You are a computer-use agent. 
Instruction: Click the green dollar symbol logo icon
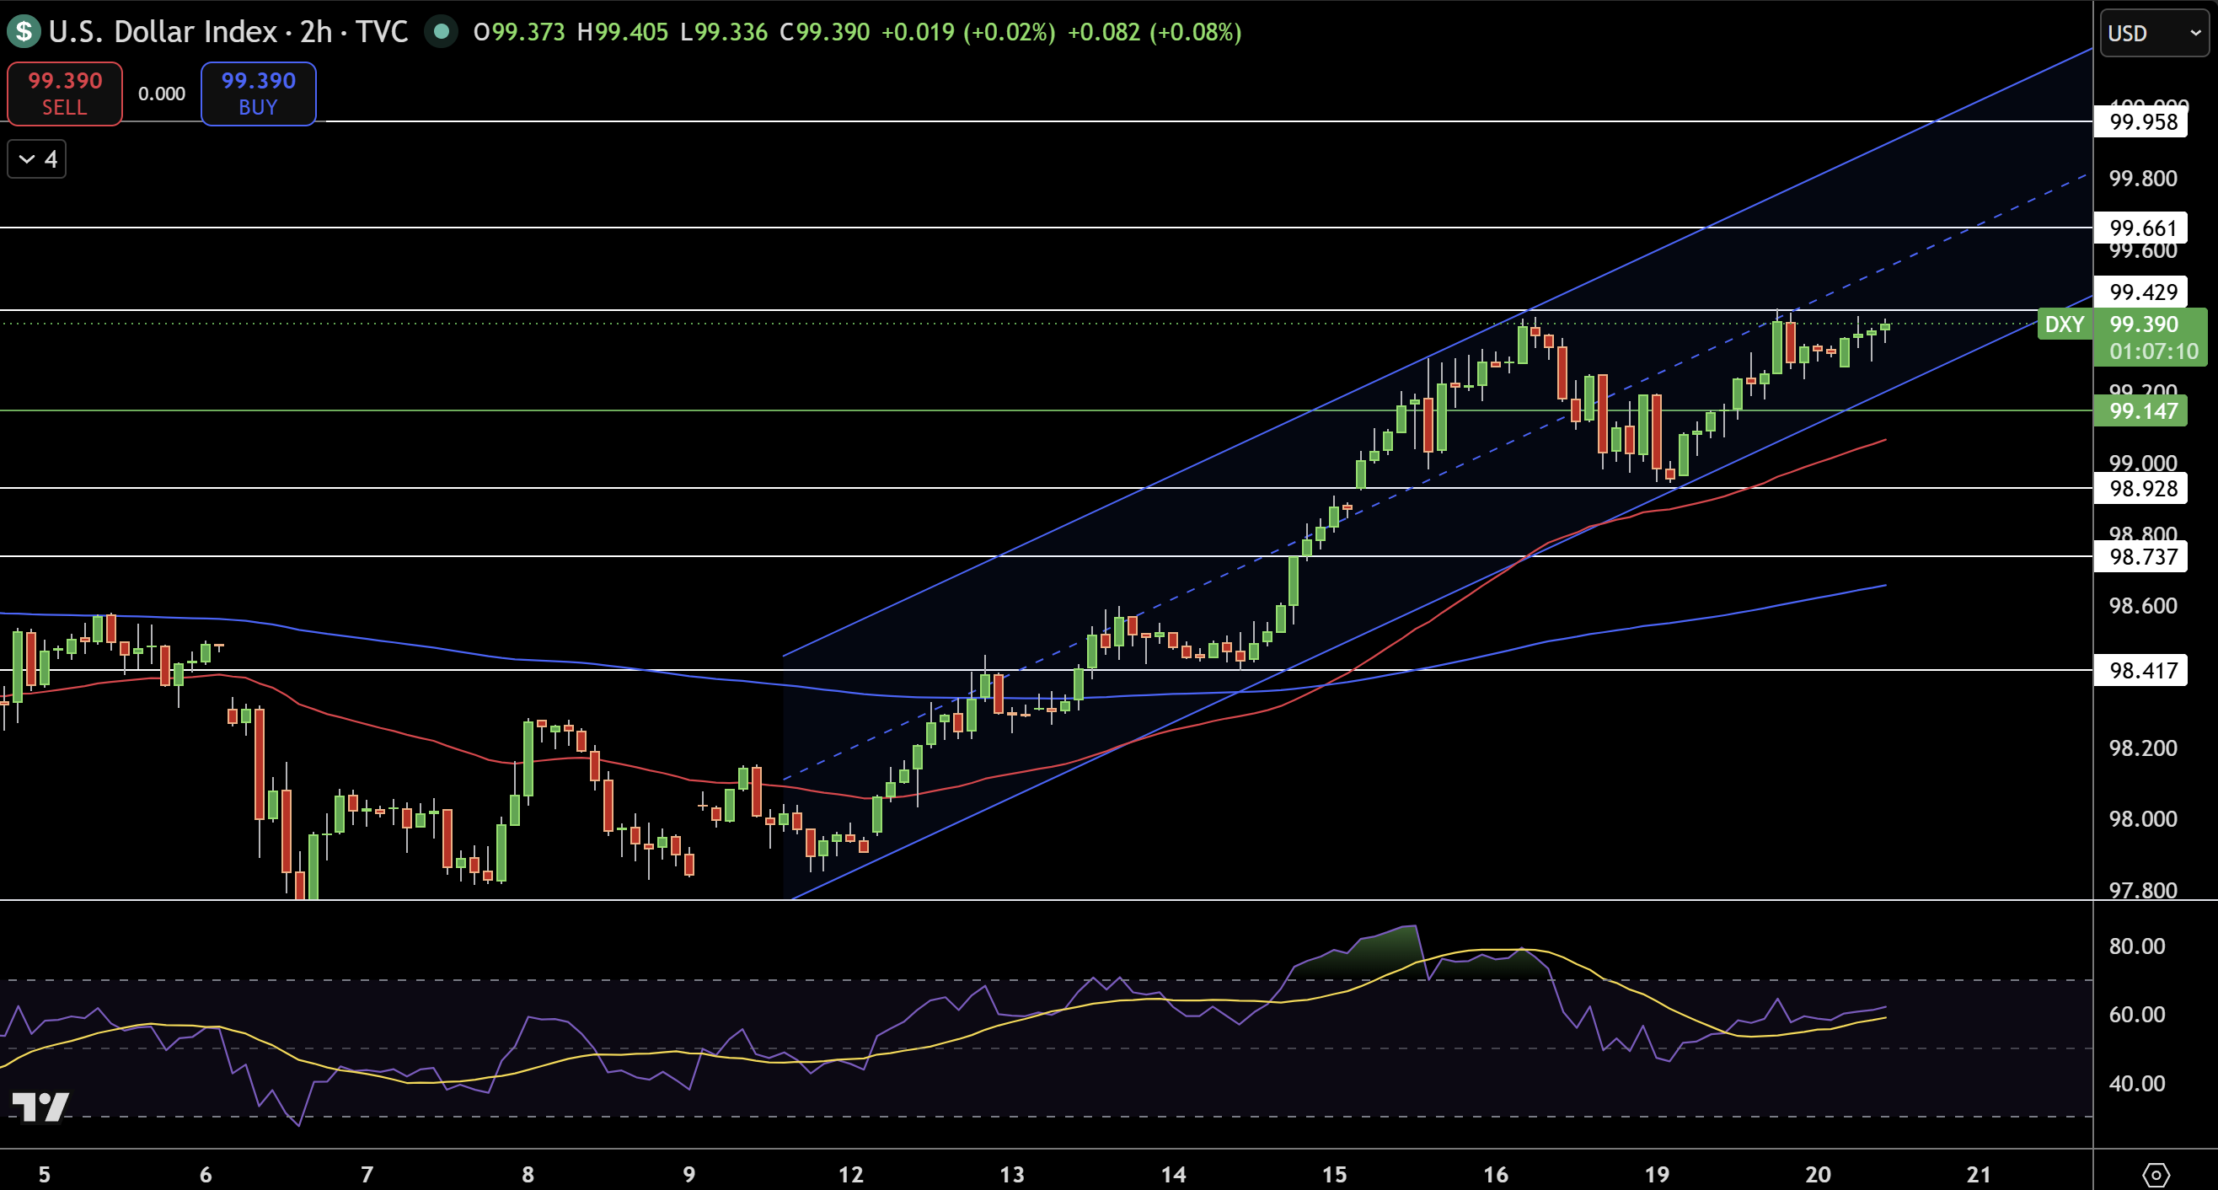[24, 32]
